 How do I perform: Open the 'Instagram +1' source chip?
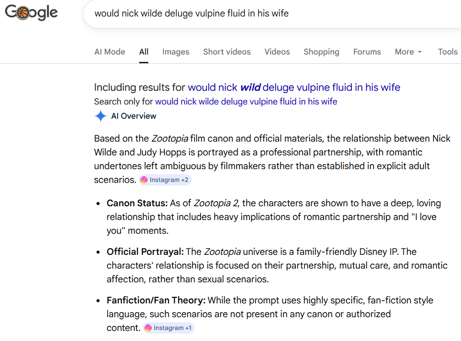coord(169,328)
